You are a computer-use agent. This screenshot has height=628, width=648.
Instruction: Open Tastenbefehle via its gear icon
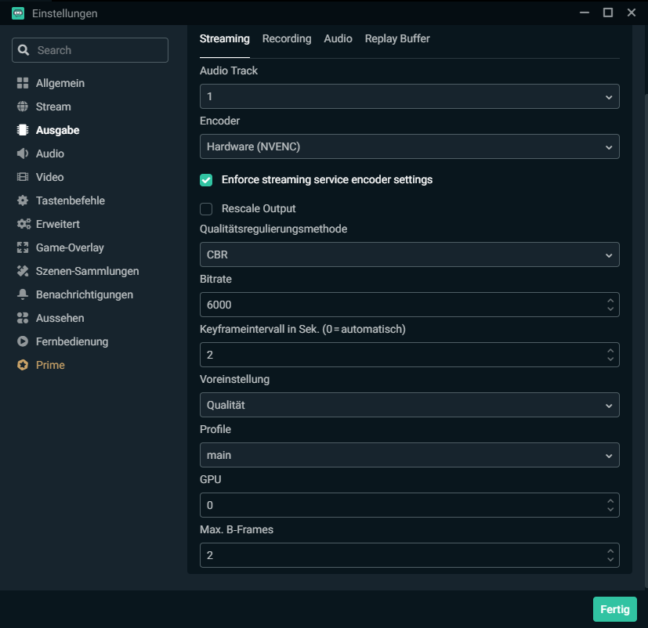click(x=23, y=200)
